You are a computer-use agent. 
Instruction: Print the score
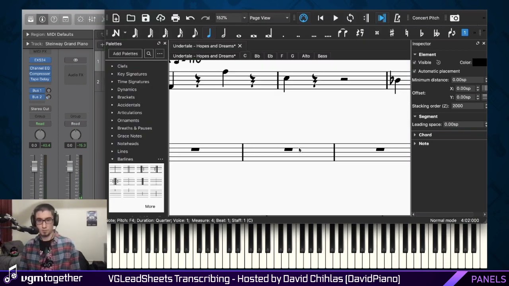click(x=175, y=18)
